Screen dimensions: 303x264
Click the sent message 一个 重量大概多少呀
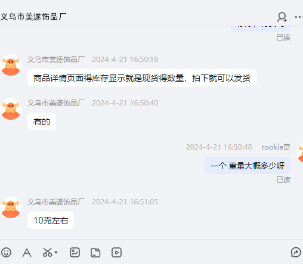click(248, 166)
